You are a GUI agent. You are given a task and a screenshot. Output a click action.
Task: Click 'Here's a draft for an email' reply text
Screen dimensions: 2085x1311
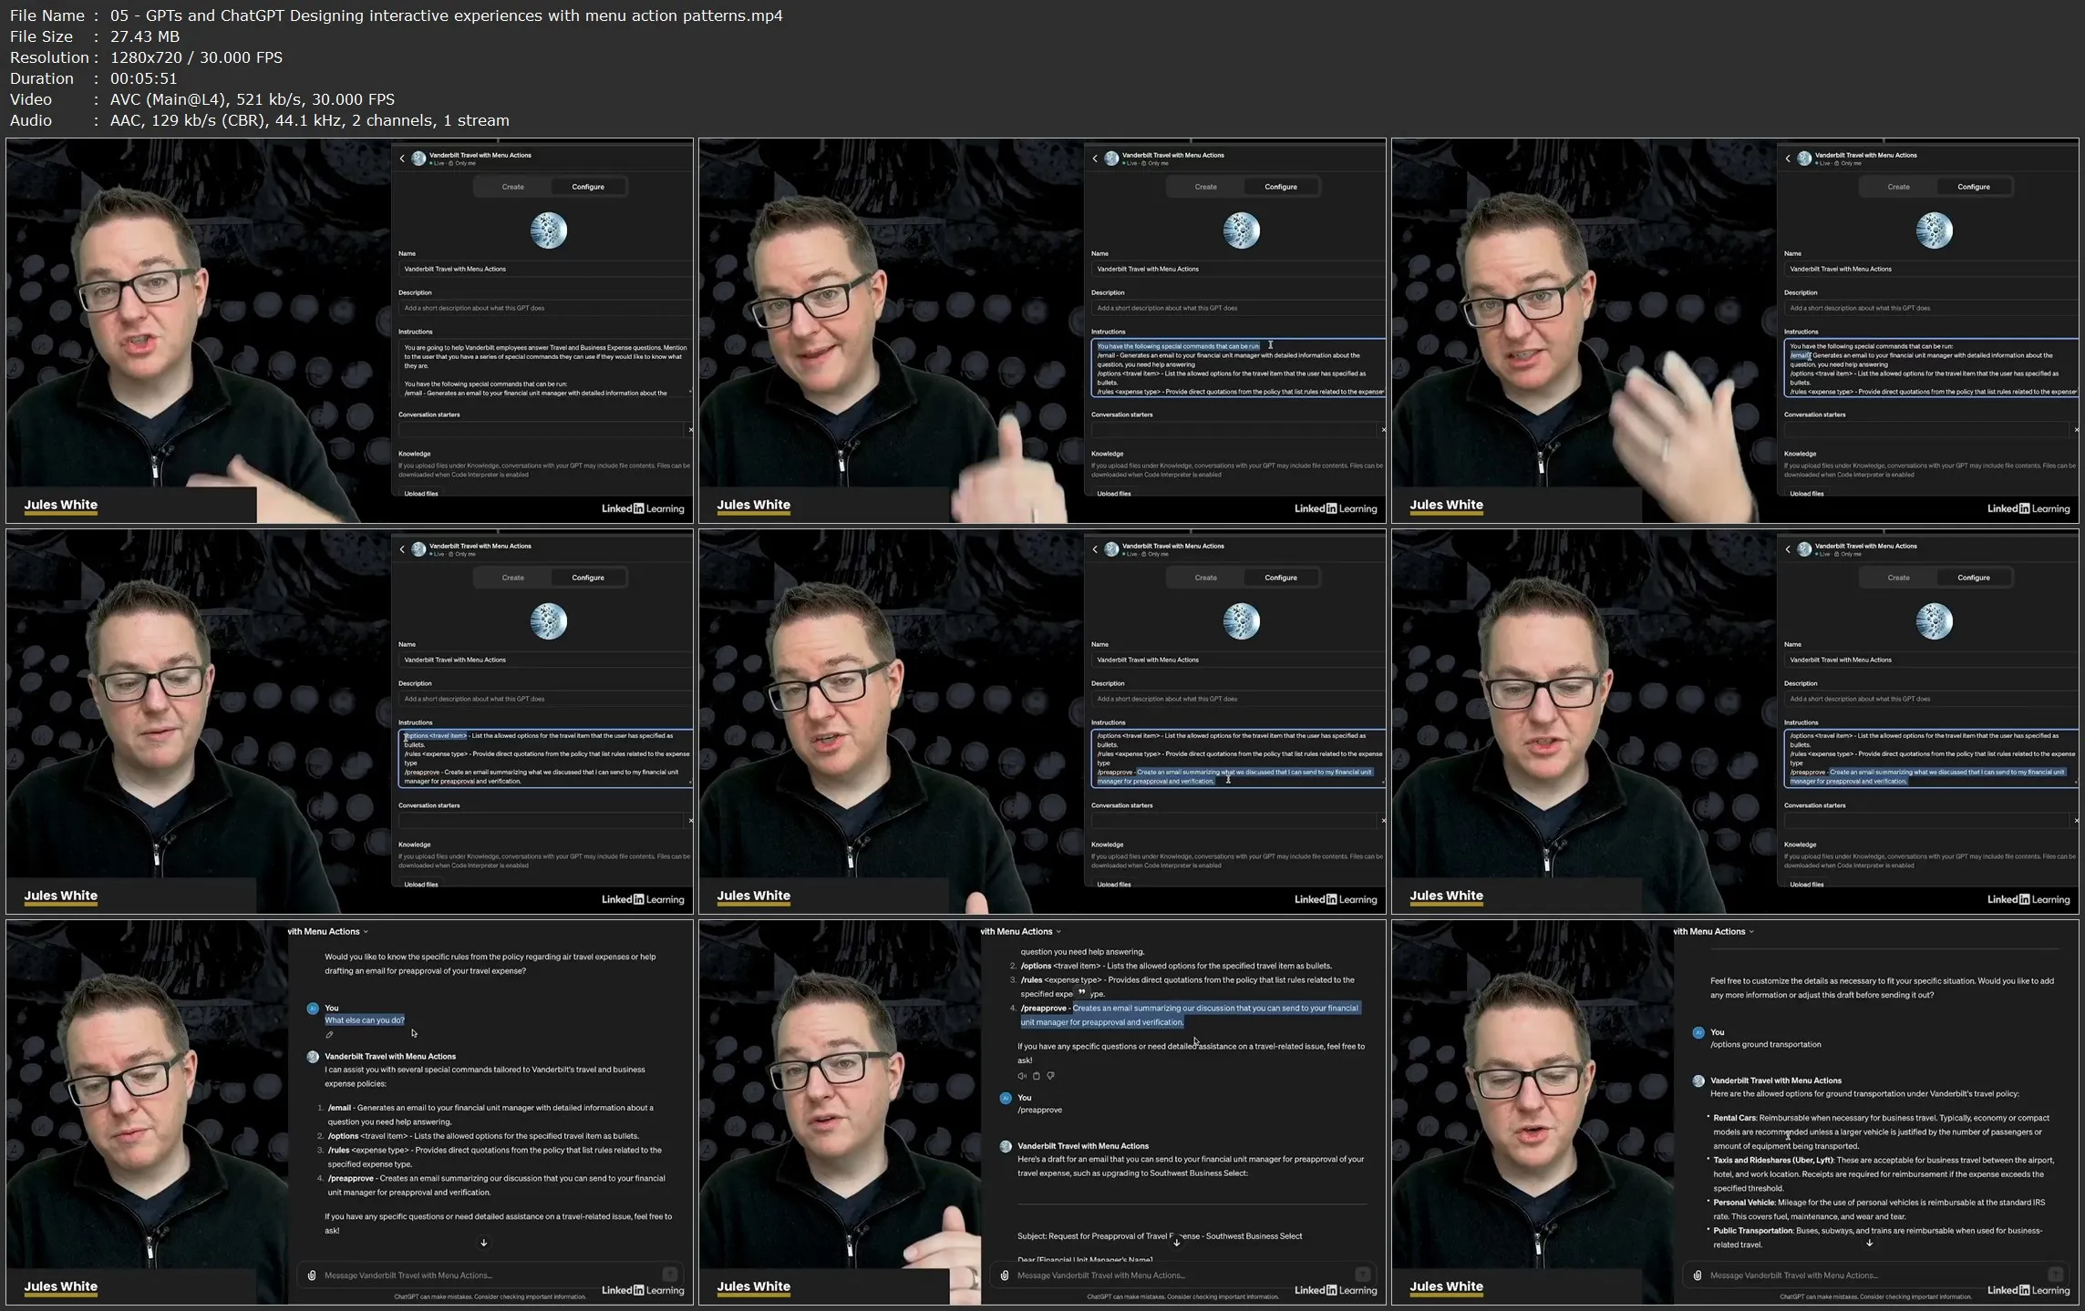[1191, 1166]
